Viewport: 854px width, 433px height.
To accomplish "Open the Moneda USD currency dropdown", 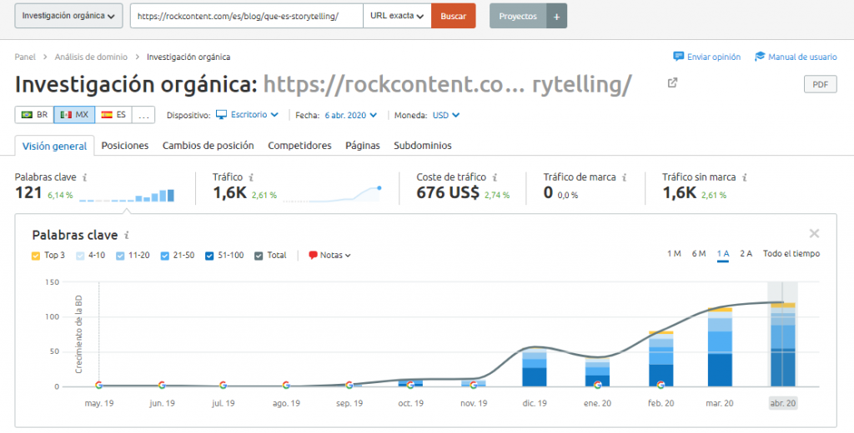I will pyautogui.click(x=446, y=115).
